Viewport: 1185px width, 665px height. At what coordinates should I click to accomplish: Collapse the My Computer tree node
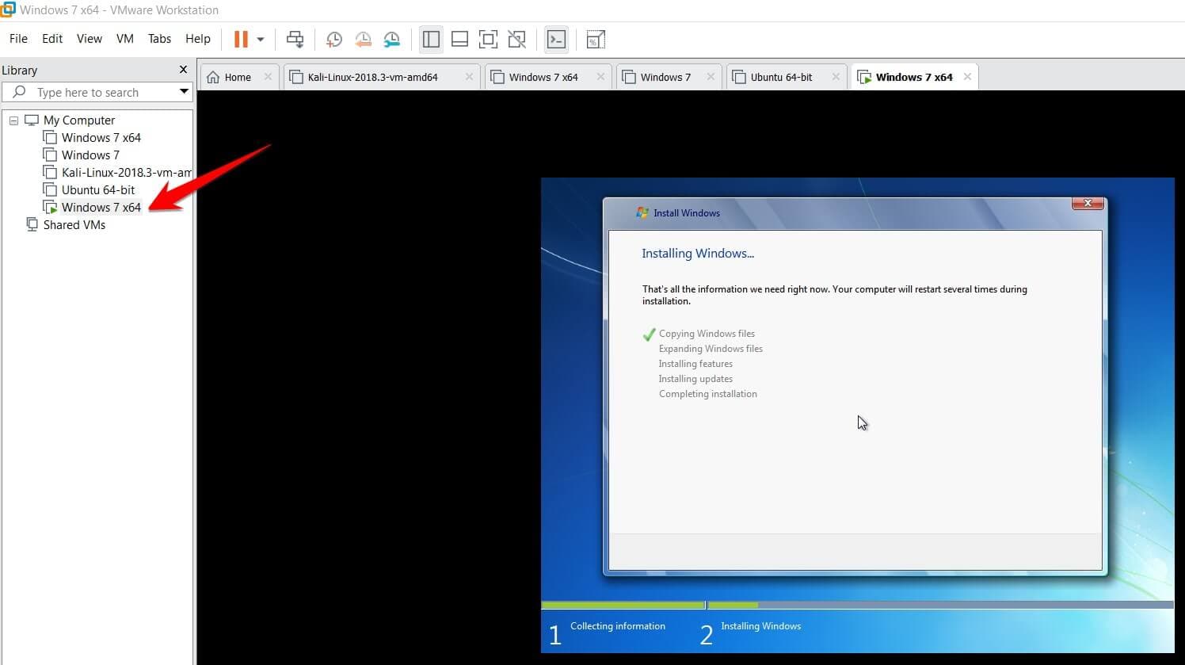pos(13,120)
